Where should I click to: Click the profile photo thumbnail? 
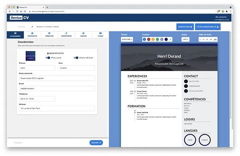pos(30,56)
